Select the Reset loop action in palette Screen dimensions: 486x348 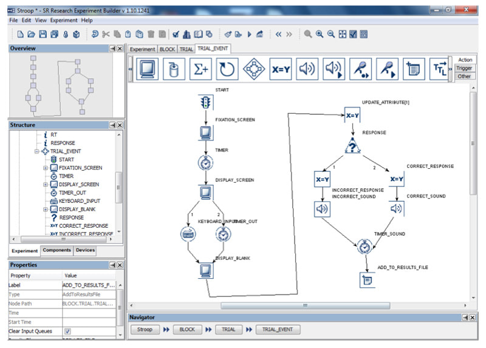227,69
